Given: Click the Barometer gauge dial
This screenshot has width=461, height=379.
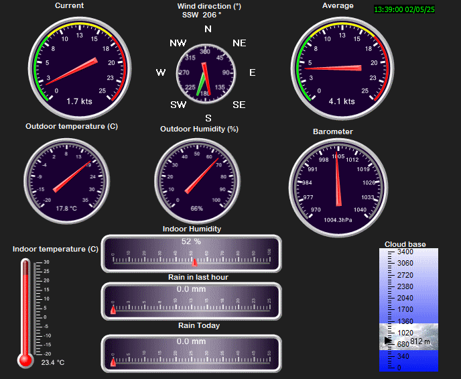Looking at the screenshot, I should pyautogui.click(x=338, y=187).
